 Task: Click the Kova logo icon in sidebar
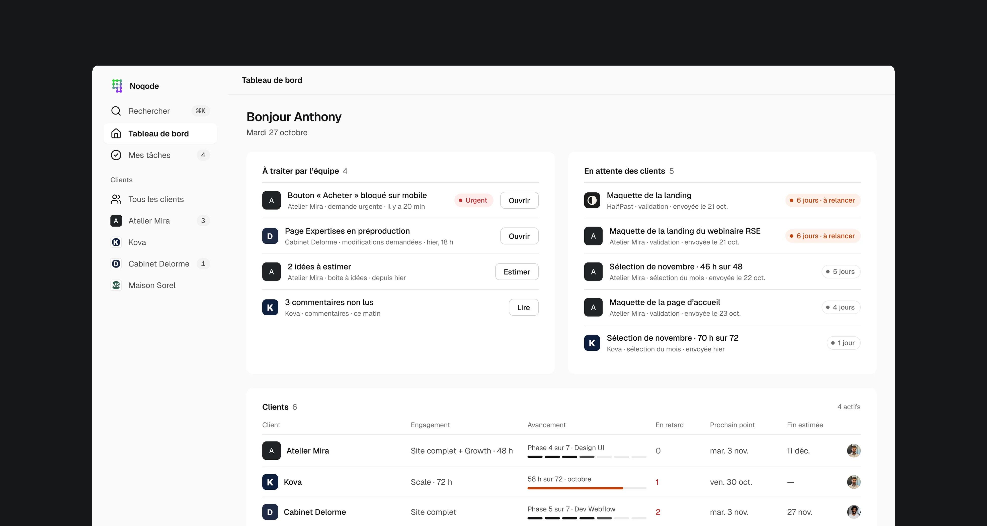coord(116,242)
